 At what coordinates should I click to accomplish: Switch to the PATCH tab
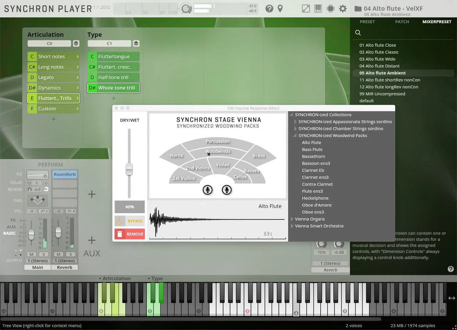[x=402, y=22]
